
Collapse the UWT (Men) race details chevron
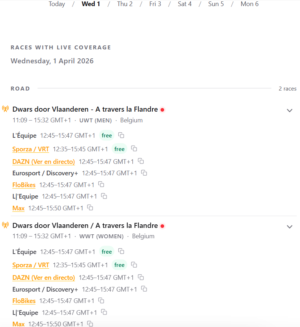(x=290, y=111)
